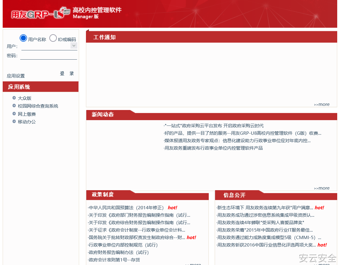Click the bullet icon beside 网上缴费
339x265 pixels.
(x=14, y=114)
